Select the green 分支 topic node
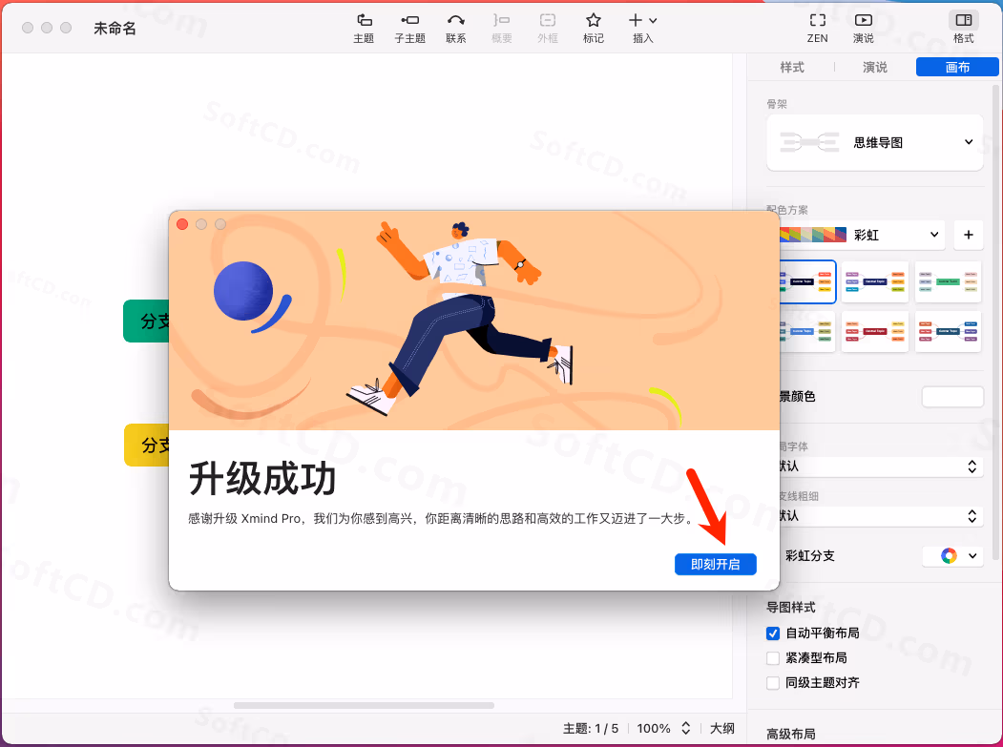Viewport: 1003px width, 747px height. coord(146,322)
